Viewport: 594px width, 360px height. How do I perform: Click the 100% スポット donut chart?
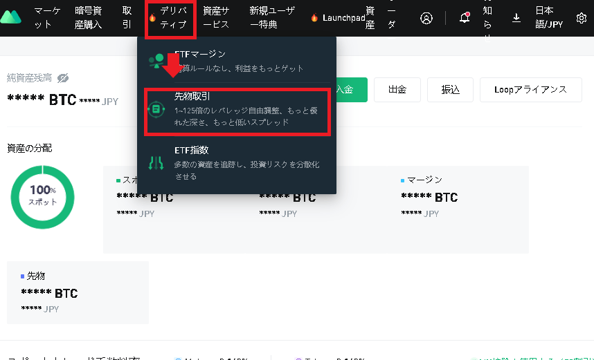pyautogui.click(x=42, y=197)
